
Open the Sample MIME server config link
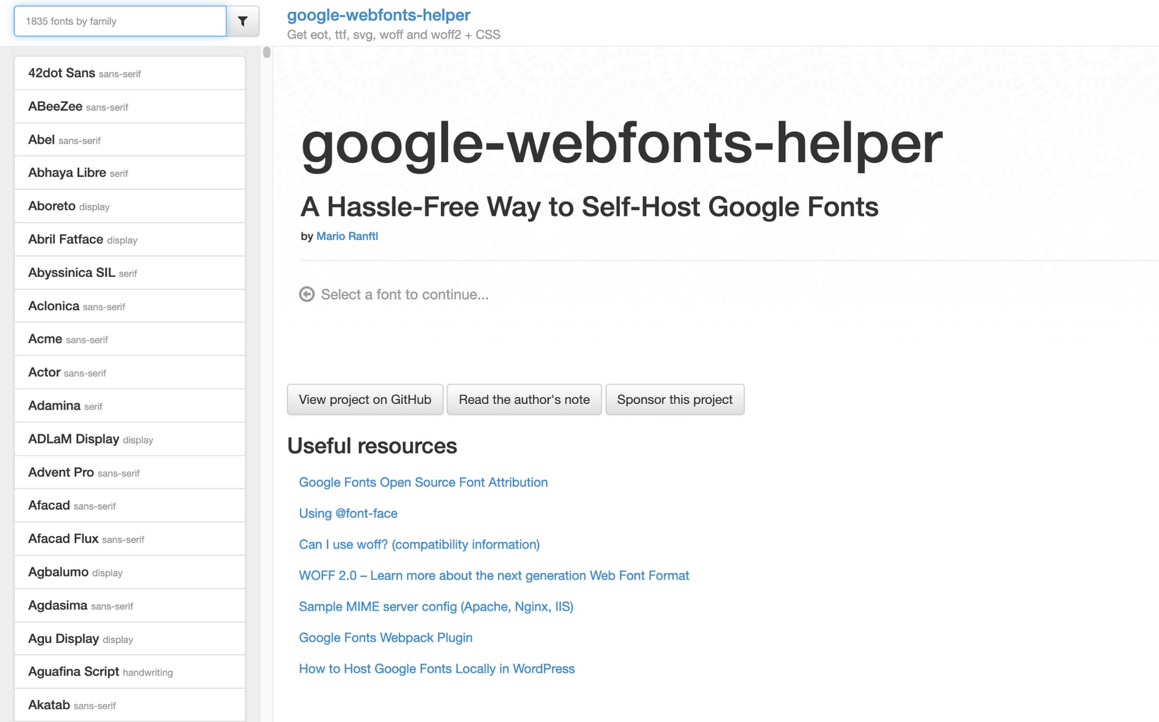pyautogui.click(x=436, y=607)
